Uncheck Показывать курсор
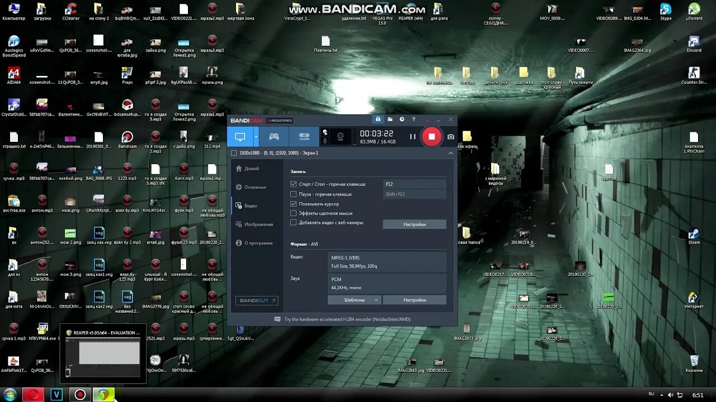Screen dimensions: 716x402 (293, 204)
